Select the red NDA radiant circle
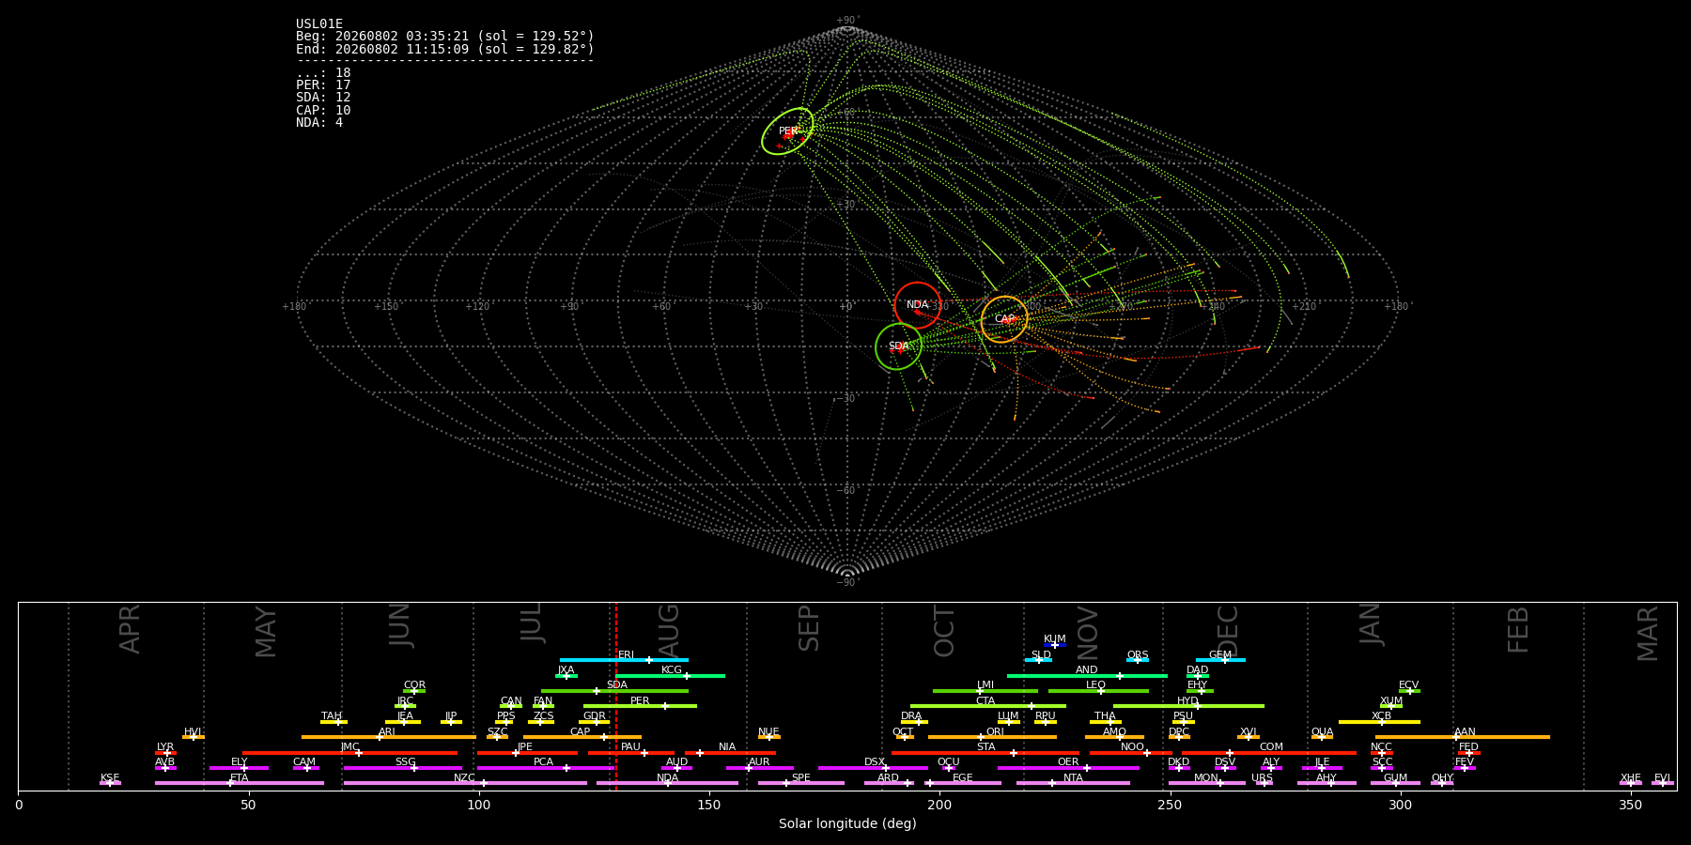 point(918,305)
